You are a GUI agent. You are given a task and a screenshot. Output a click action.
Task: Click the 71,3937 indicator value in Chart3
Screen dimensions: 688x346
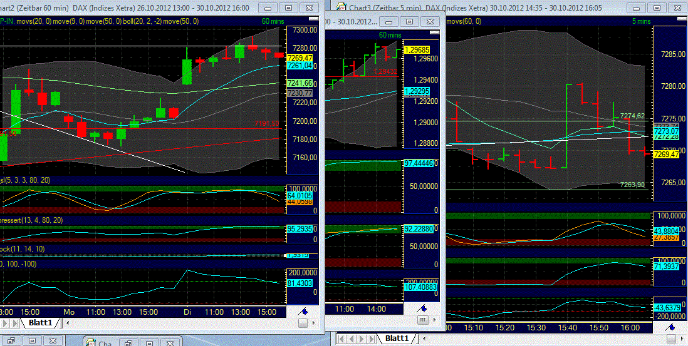coord(667,267)
